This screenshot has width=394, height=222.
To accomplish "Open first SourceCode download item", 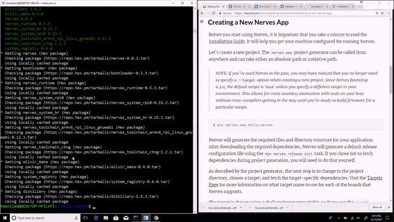I will pyautogui.click(x=222, y=208).
